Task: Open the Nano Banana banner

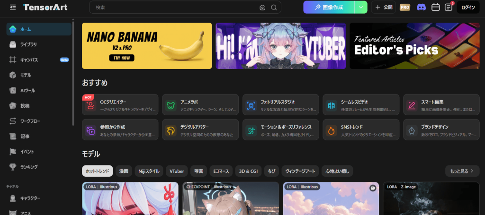Action: coord(147,46)
